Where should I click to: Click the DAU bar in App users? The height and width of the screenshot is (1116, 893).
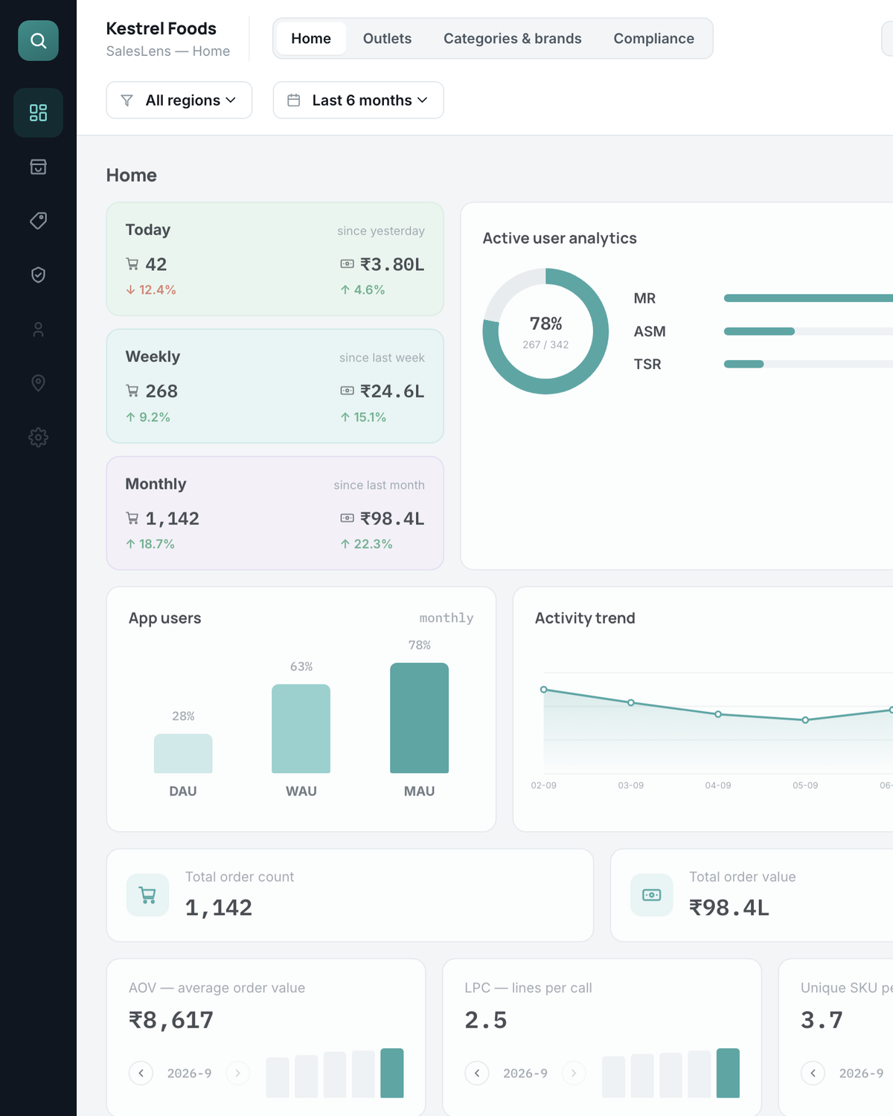[183, 754]
